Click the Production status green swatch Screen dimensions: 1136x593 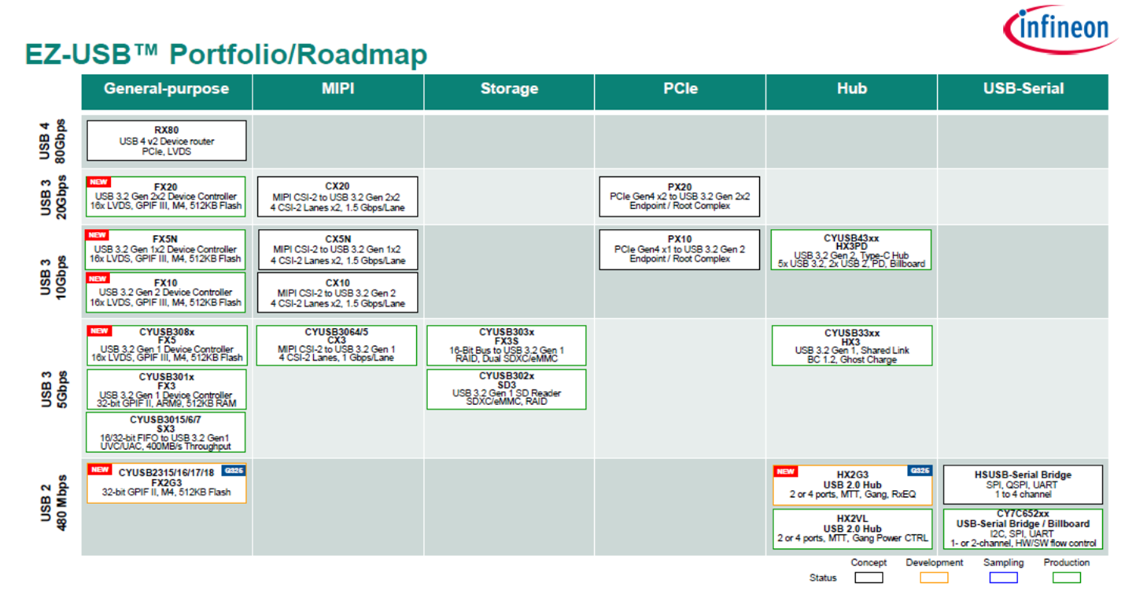1067,577
